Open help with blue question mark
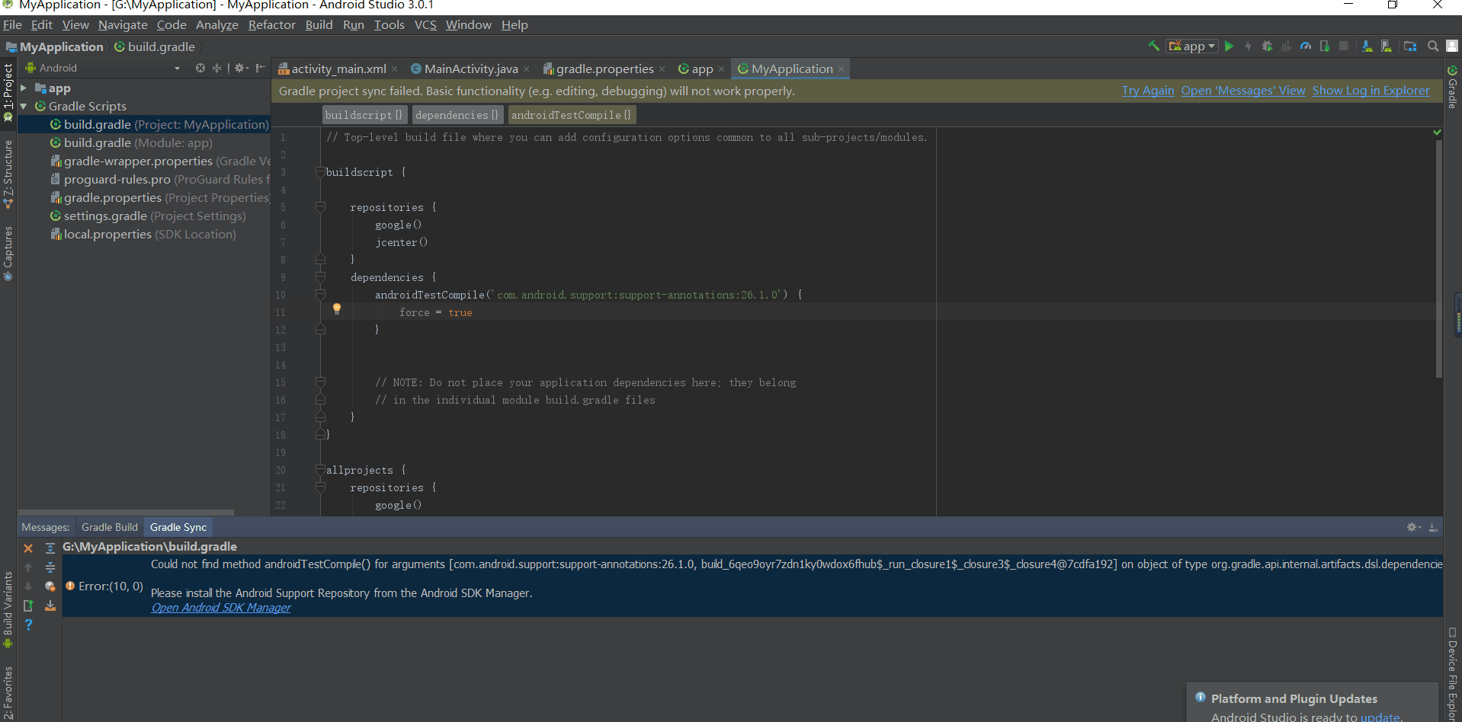Screen dimensions: 1462x722 tap(28, 625)
